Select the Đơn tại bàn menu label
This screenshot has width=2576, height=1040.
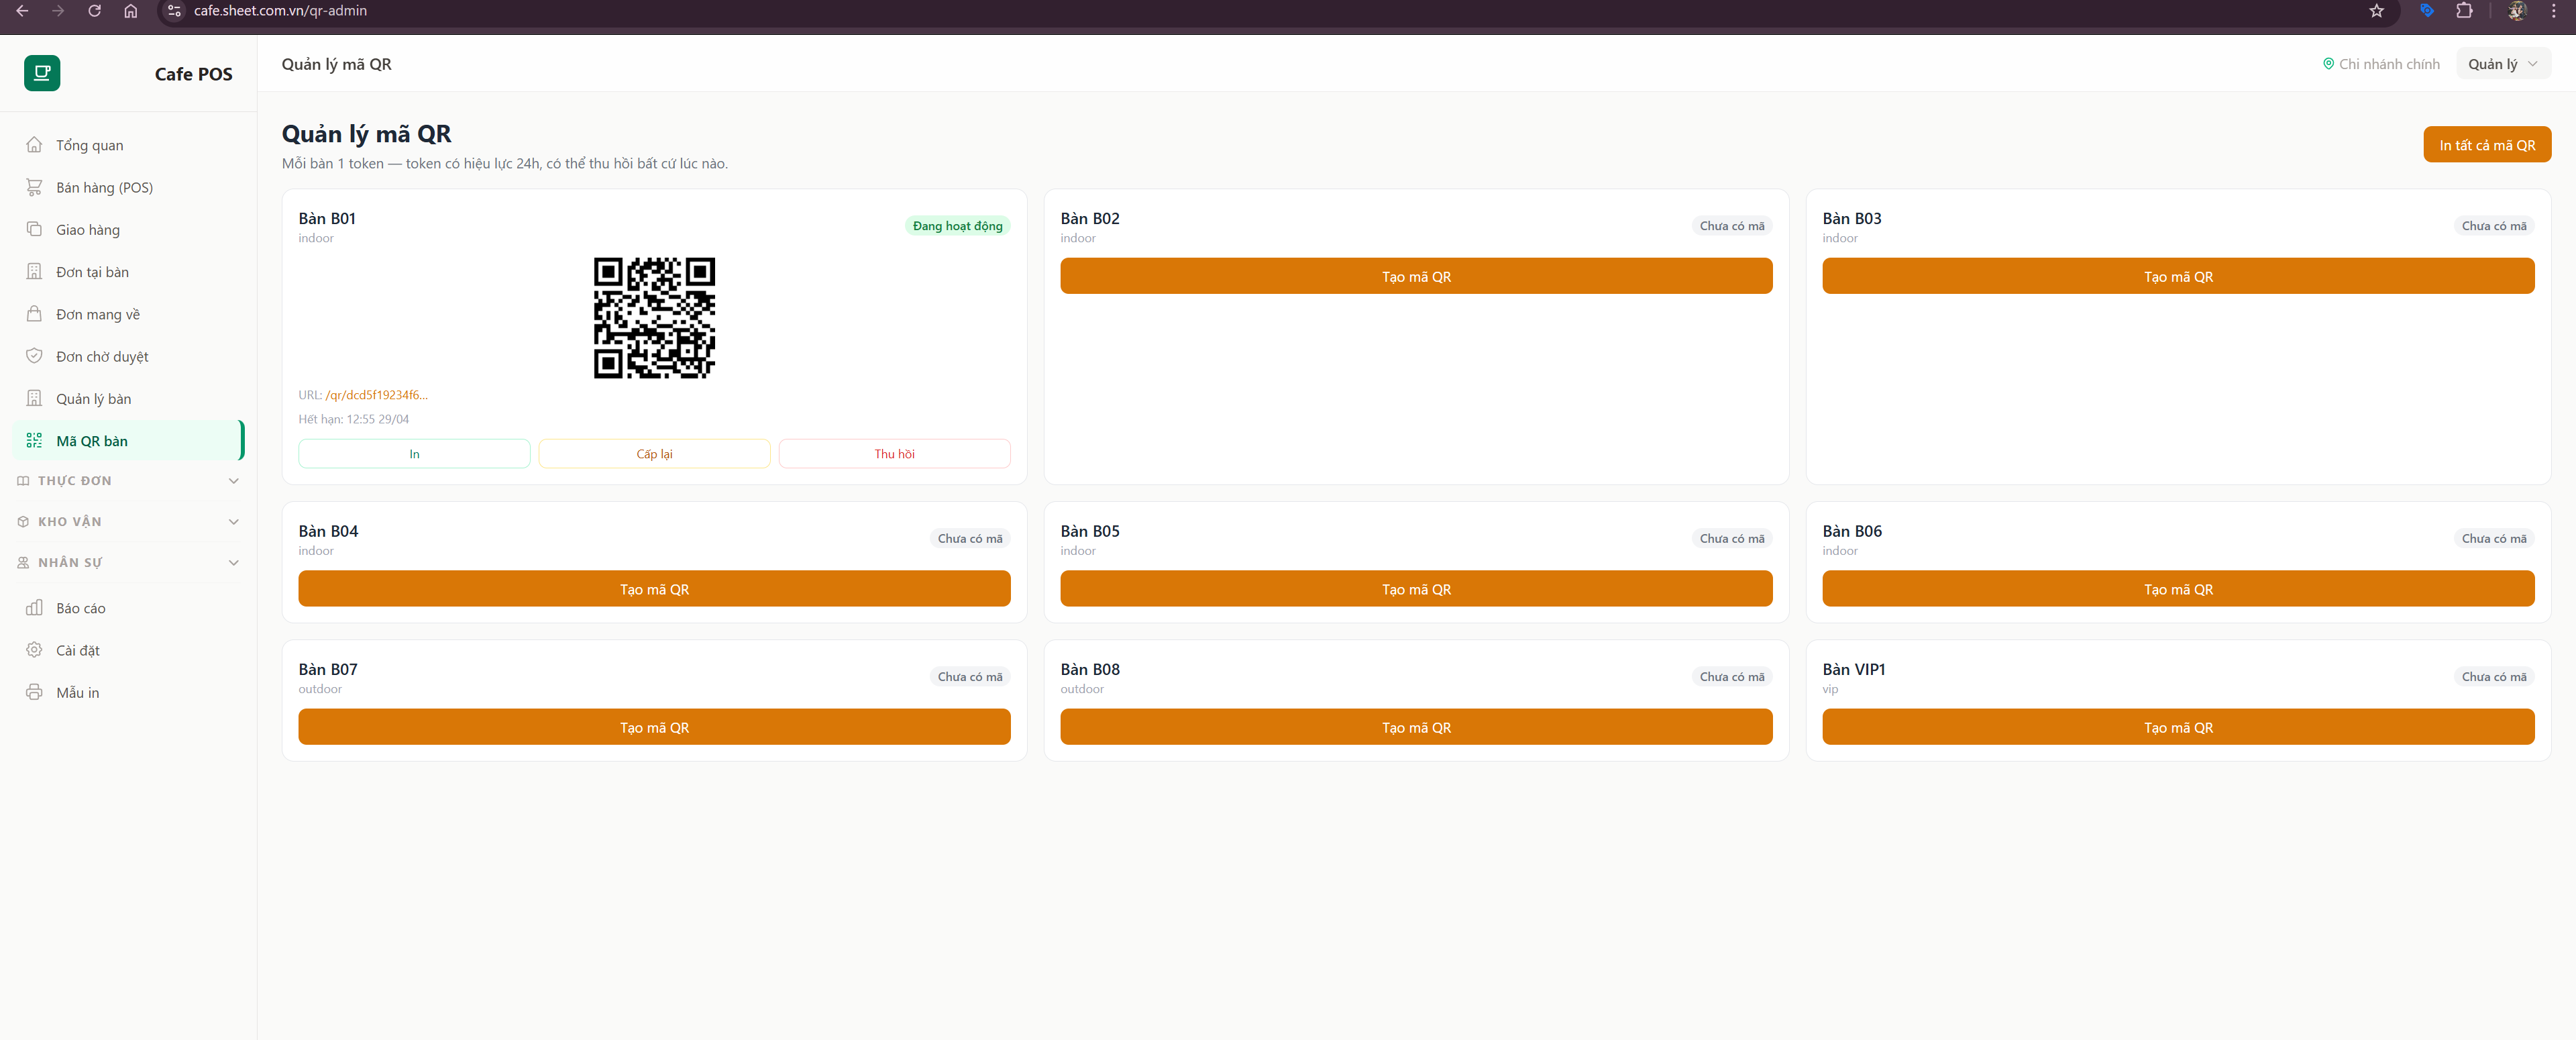coord(92,272)
